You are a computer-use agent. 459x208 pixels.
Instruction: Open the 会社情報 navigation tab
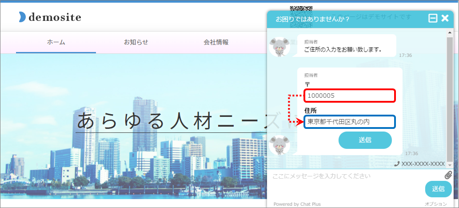(216, 42)
